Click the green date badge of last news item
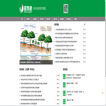The height and width of the screenshot is (106, 106). (64, 102)
